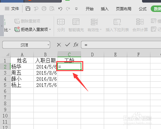Image resolution: width=161 pixels, height=129 pixels.
Task: Click the cell containing 姓名
Action: [22, 60]
